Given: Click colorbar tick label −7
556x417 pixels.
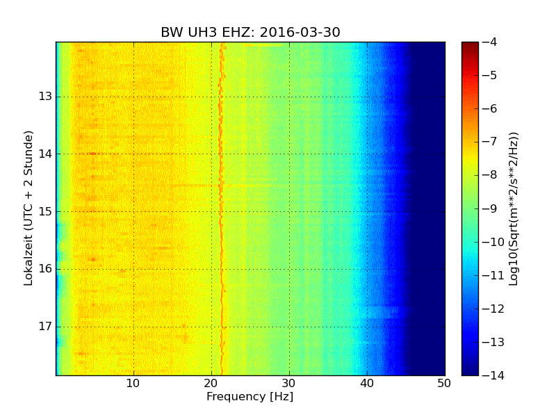Looking at the screenshot, I should tap(490, 142).
